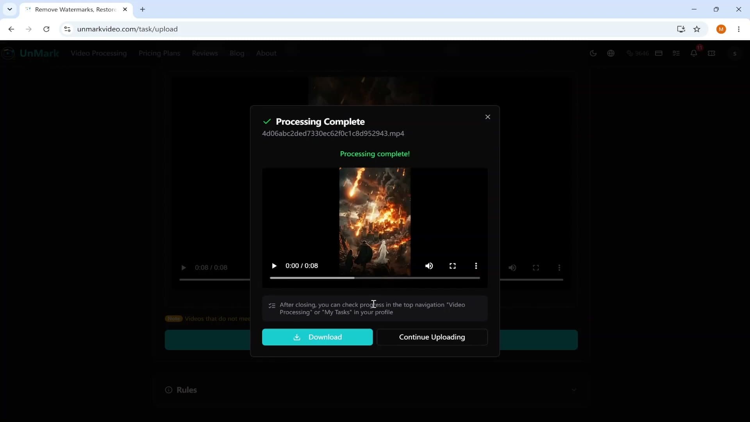This screenshot has height=422, width=750.
Task: Open the notifications bell
Action: pos(694,53)
